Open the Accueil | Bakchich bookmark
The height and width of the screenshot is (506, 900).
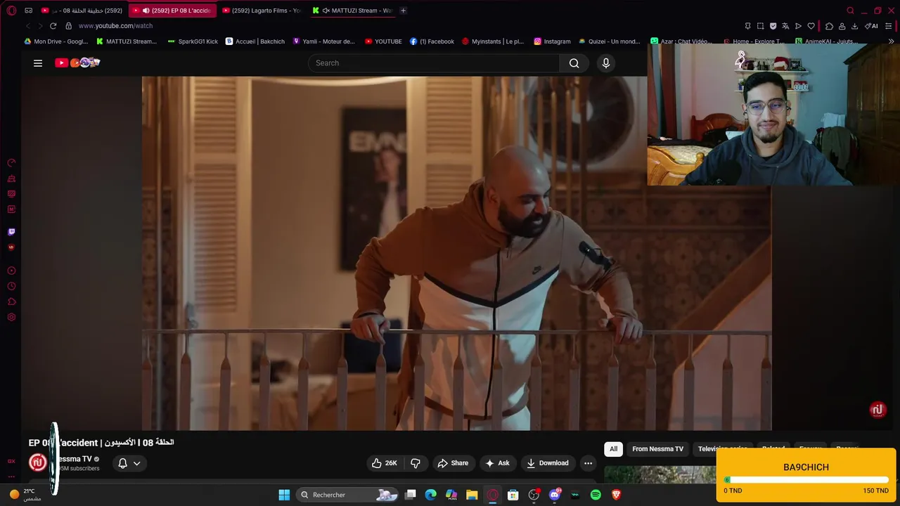click(x=255, y=41)
